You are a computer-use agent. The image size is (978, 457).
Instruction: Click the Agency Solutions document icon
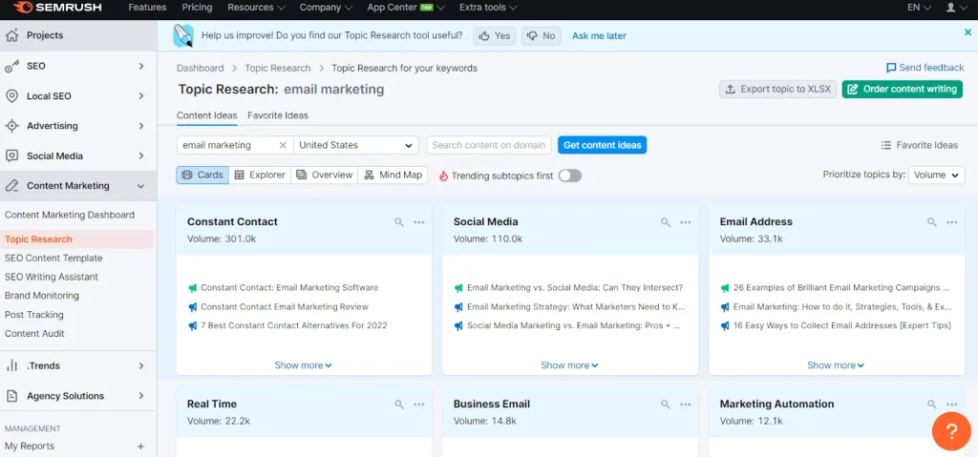pos(11,396)
